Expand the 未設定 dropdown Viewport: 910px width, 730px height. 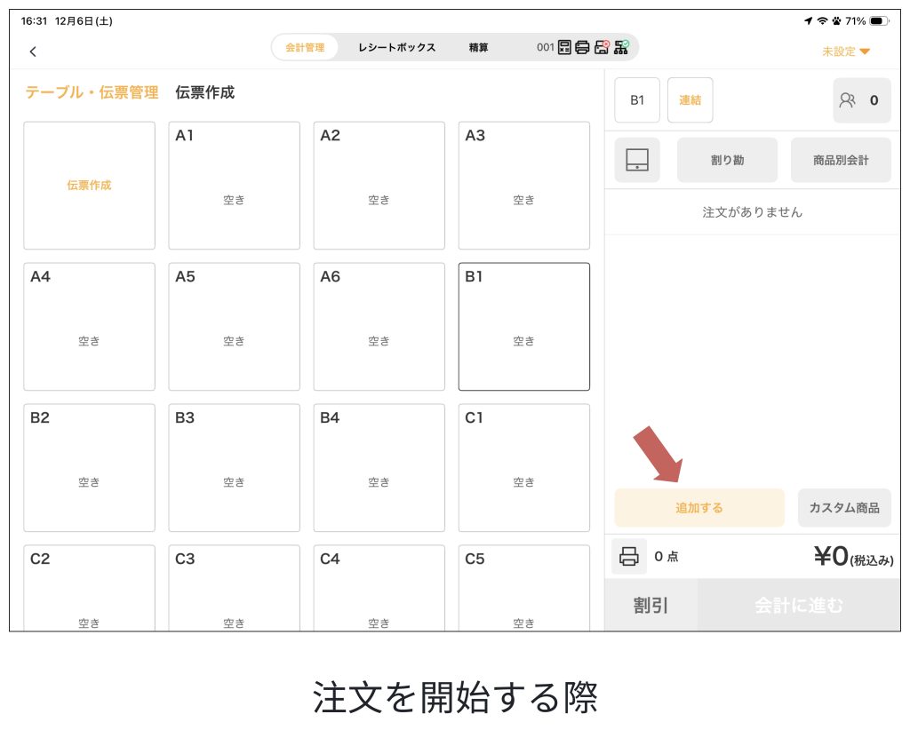click(845, 52)
